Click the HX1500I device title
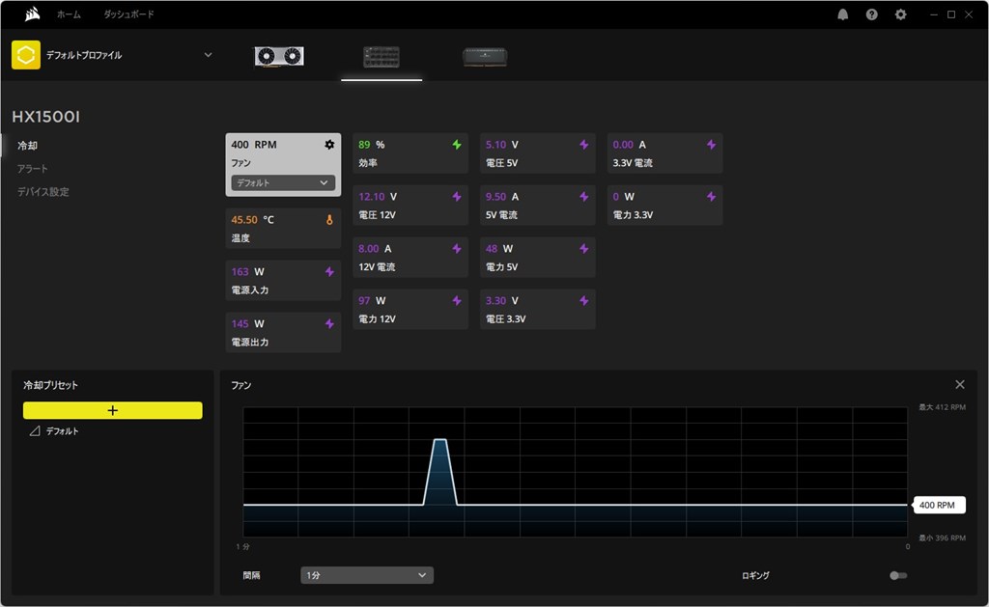This screenshot has width=989, height=607. pos(46,117)
